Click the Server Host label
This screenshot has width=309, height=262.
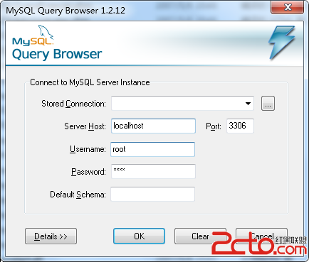click(85, 126)
